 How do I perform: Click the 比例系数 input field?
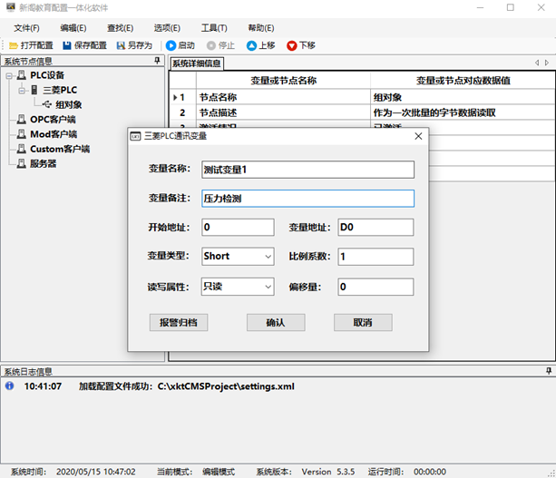(376, 257)
